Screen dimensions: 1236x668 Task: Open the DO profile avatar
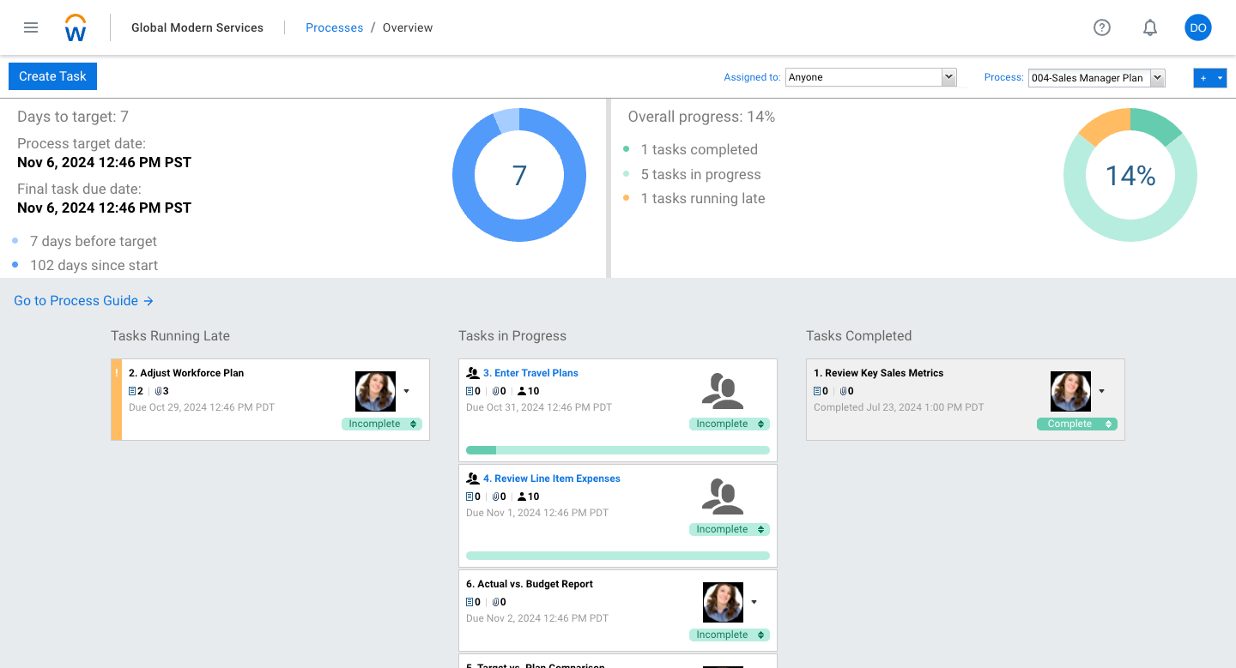(1197, 27)
